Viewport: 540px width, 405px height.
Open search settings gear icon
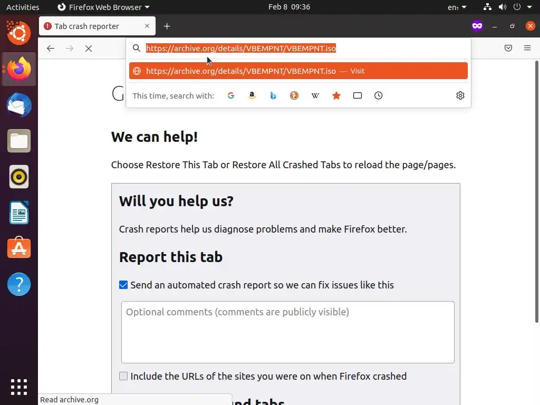tap(460, 95)
